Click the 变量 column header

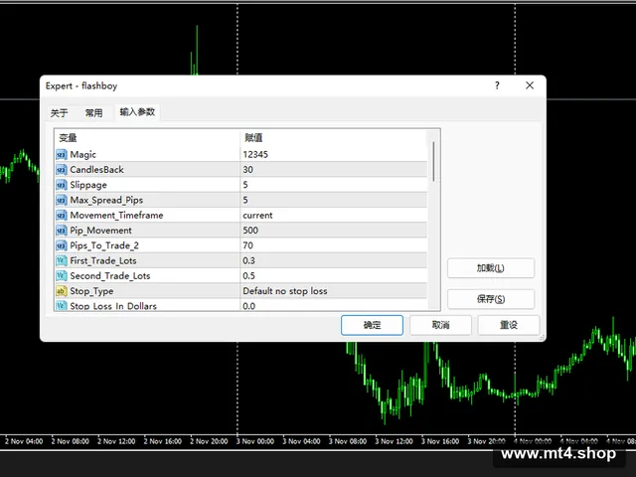coord(147,138)
